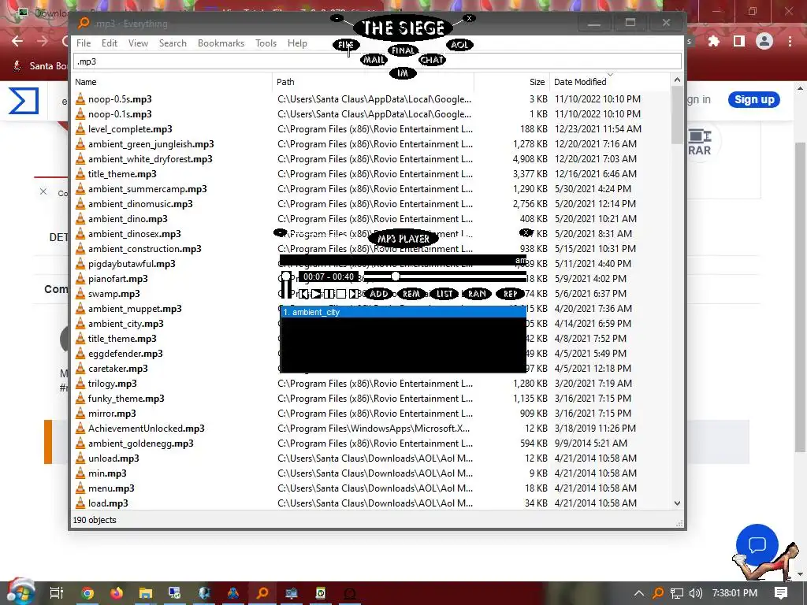
Task: Pause playback in MP3 Player
Action: (x=329, y=294)
